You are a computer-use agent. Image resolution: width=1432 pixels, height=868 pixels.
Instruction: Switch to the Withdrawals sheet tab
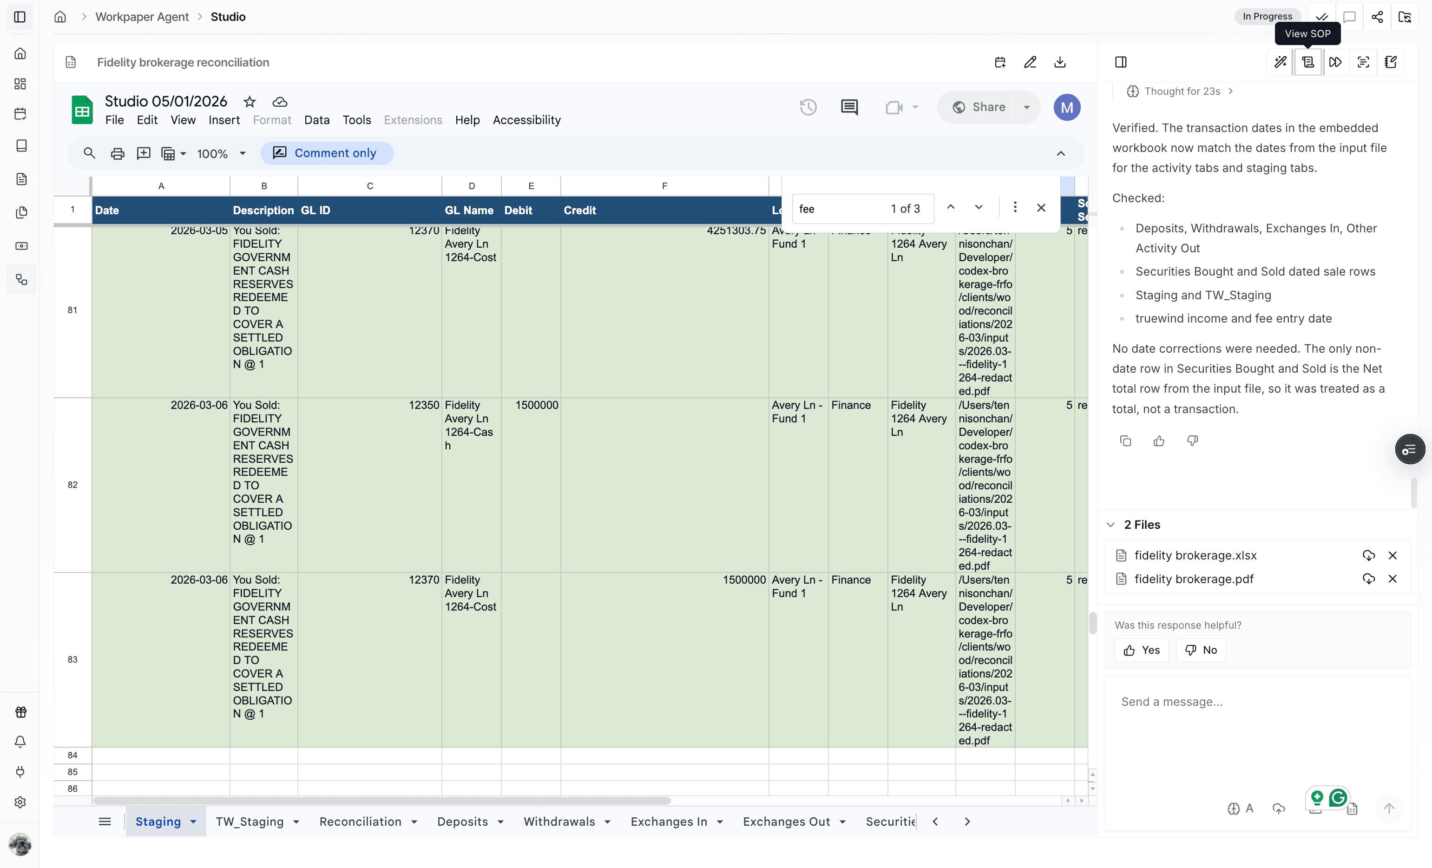pyautogui.click(x=559, y=822)
